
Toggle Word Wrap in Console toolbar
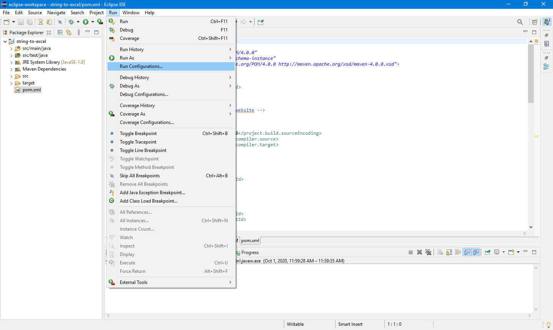[458, 252]
